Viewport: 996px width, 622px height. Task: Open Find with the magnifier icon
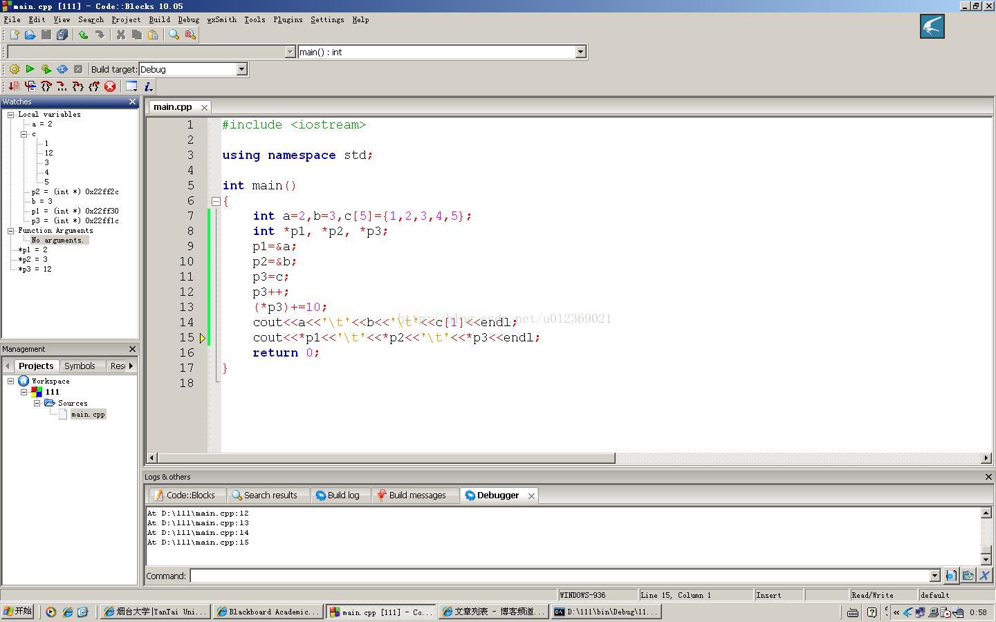174,35
